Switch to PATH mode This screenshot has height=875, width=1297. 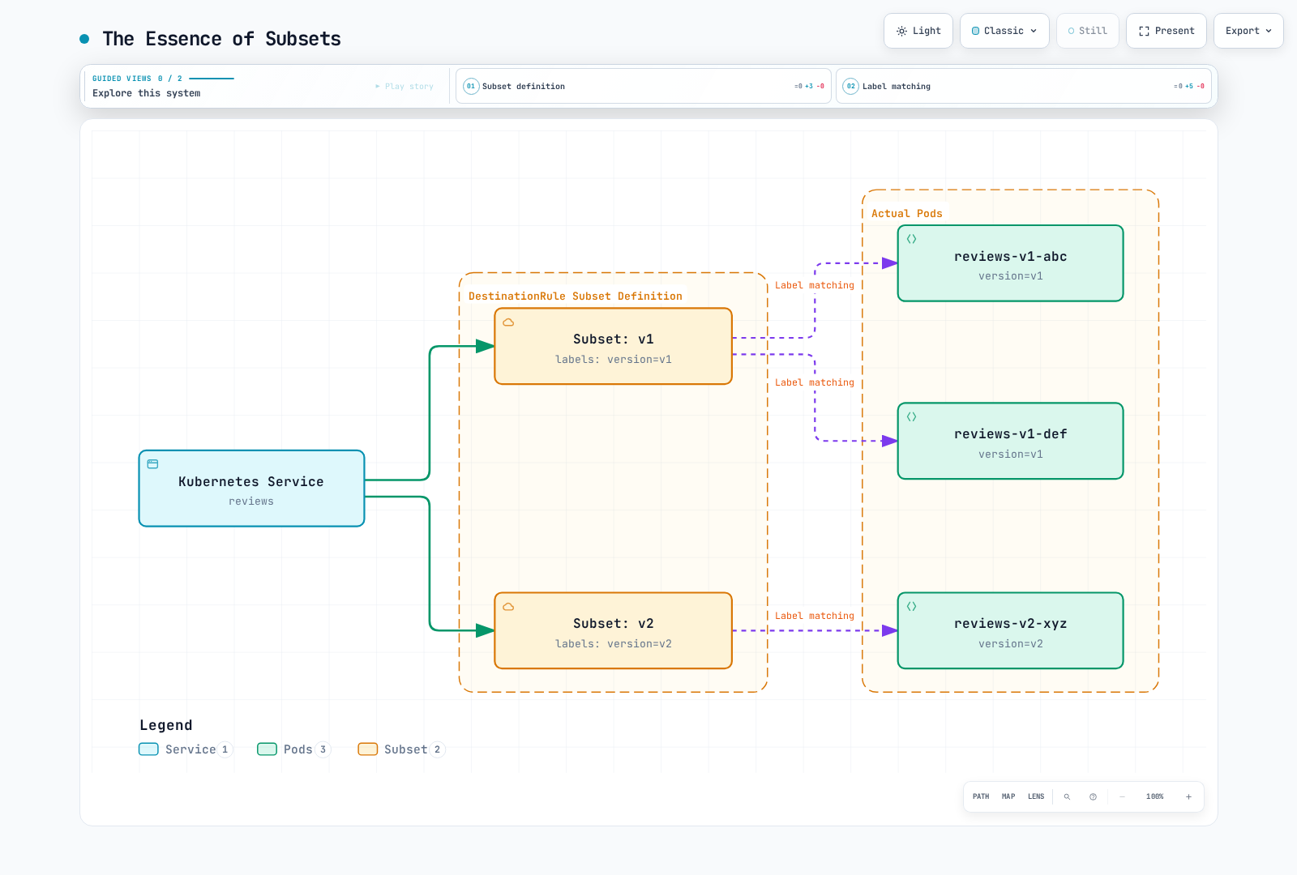point(981,796)
